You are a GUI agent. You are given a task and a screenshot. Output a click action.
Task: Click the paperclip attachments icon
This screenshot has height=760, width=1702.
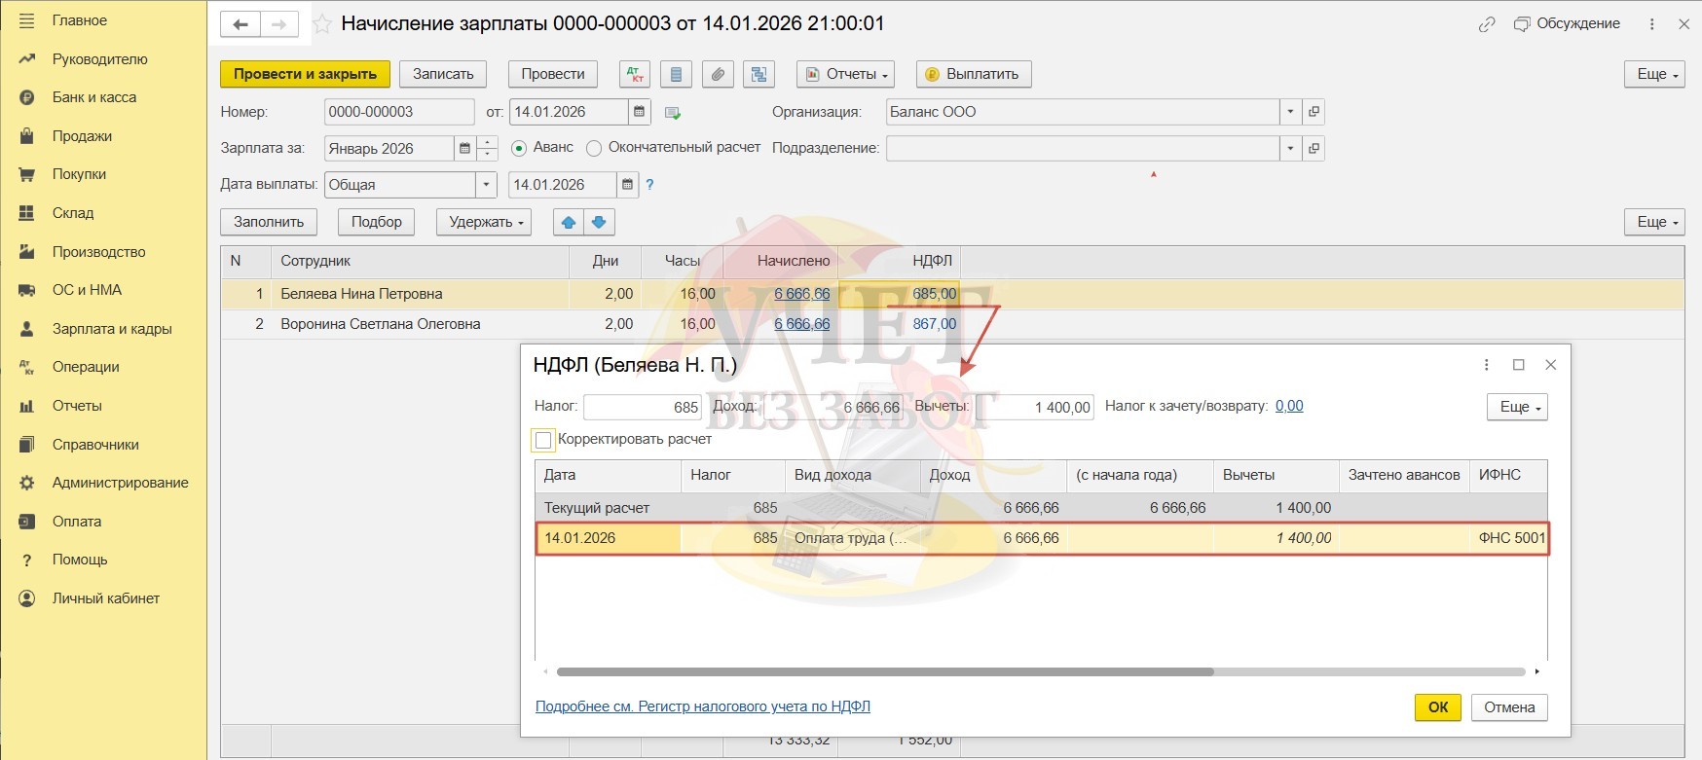(718, 74)
